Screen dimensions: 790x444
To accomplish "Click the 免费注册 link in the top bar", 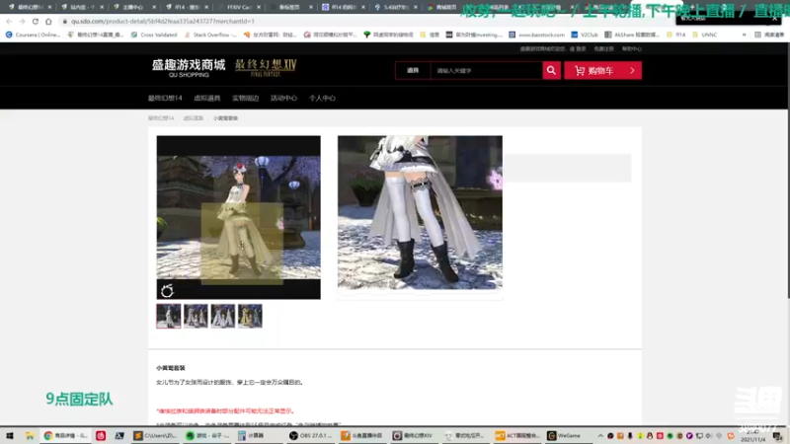I will 603,48.
